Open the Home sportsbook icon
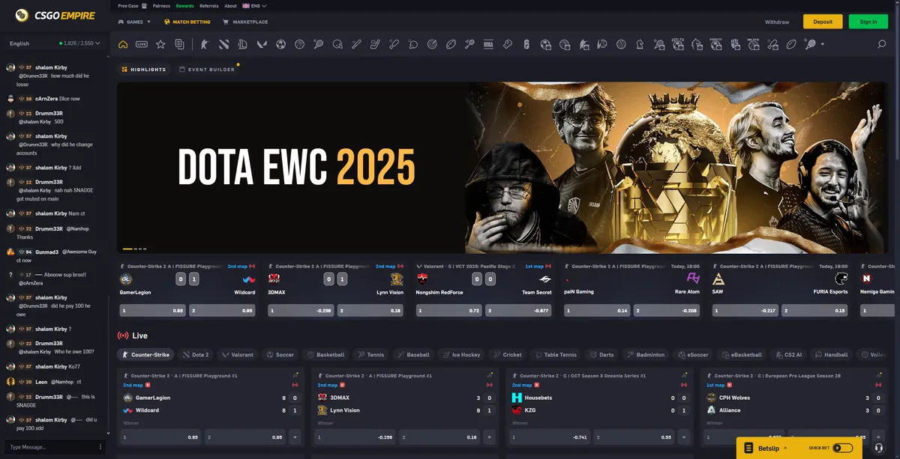 pyautogui.click(x=122, y=44)
